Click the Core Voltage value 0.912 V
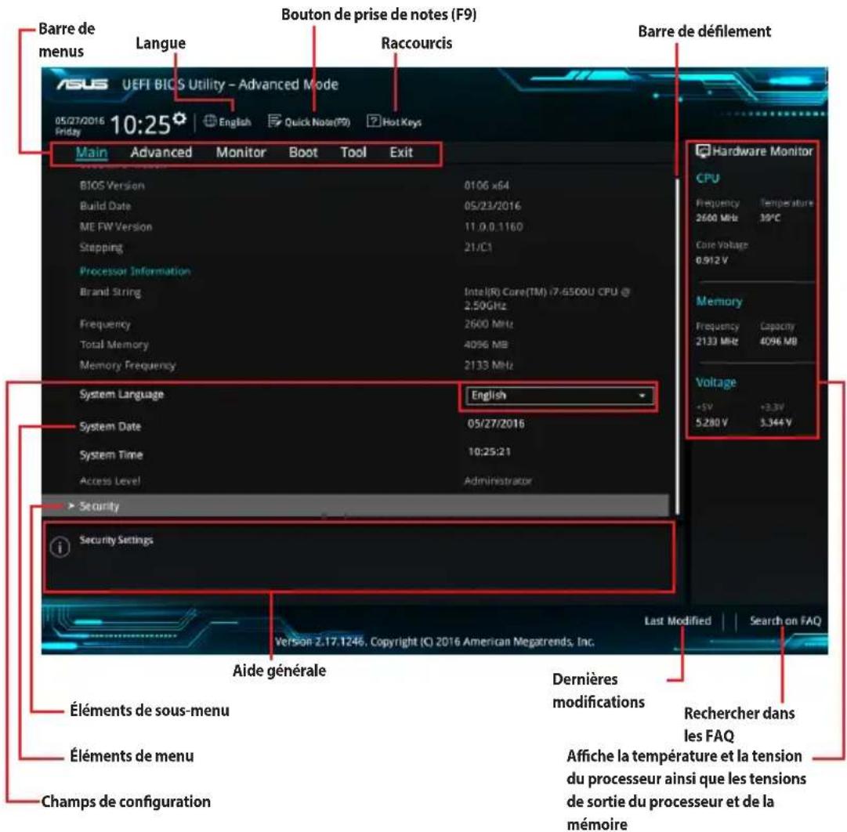Image resolution: width=847 pixels, height=832 pixels. (x=712, y=260)
